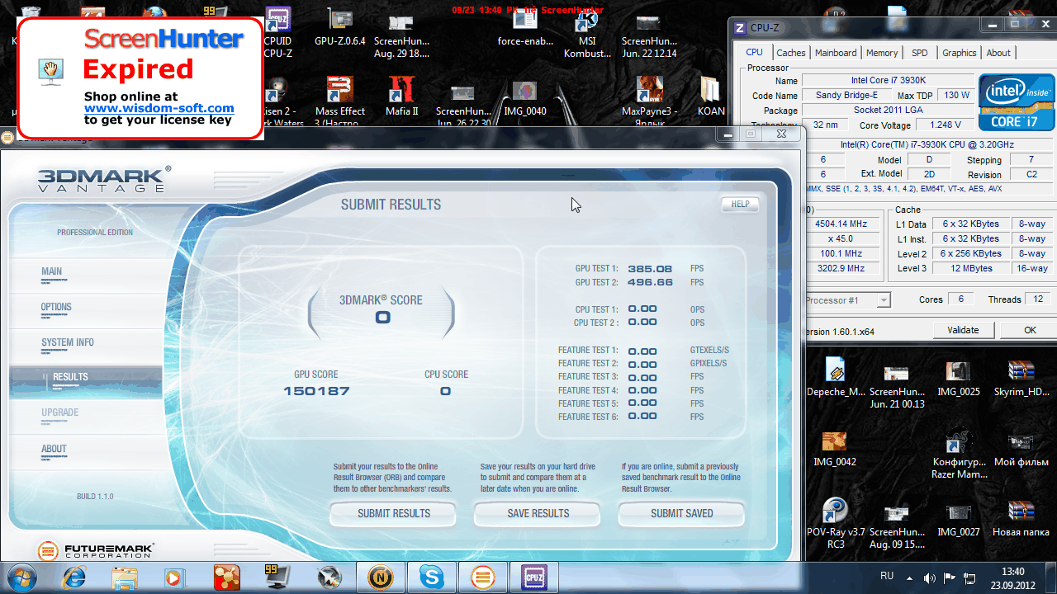
Task: Switch to CPU-Z via its taskbar icon
Action: [x=533, y=577]
